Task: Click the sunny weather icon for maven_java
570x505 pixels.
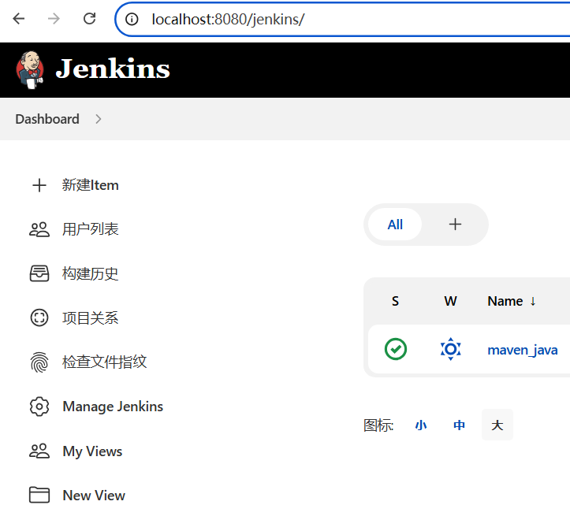Action: [x=450, y=349]
